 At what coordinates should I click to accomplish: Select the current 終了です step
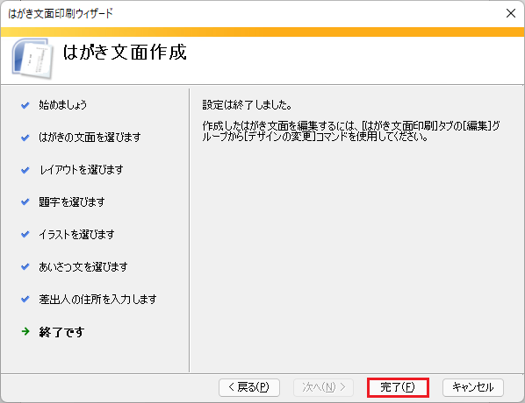[x=61, y=332]
